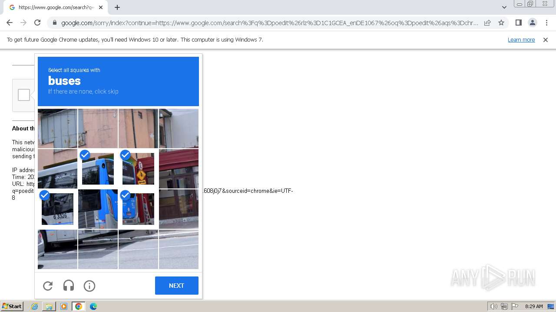Share this page using the share icon
This screenshot has height=312, width=556.
point(487,23)
